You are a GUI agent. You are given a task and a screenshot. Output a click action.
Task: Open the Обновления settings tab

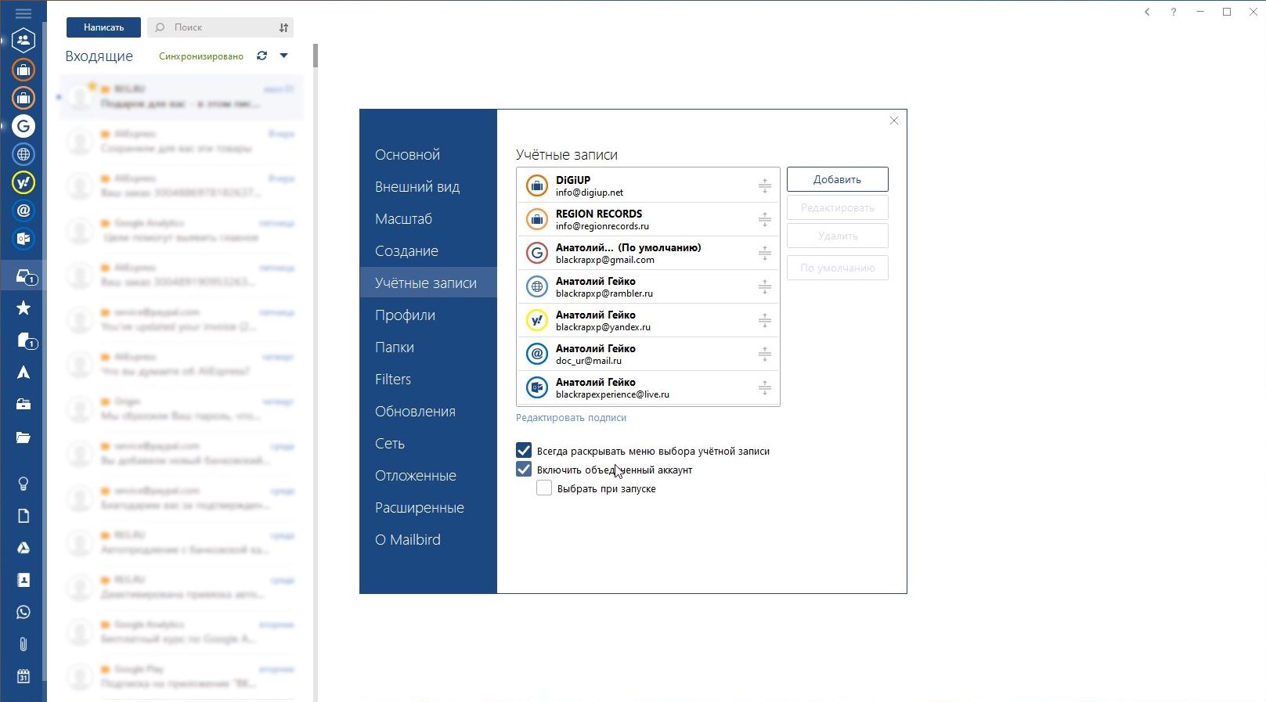(x=428, y=412)
